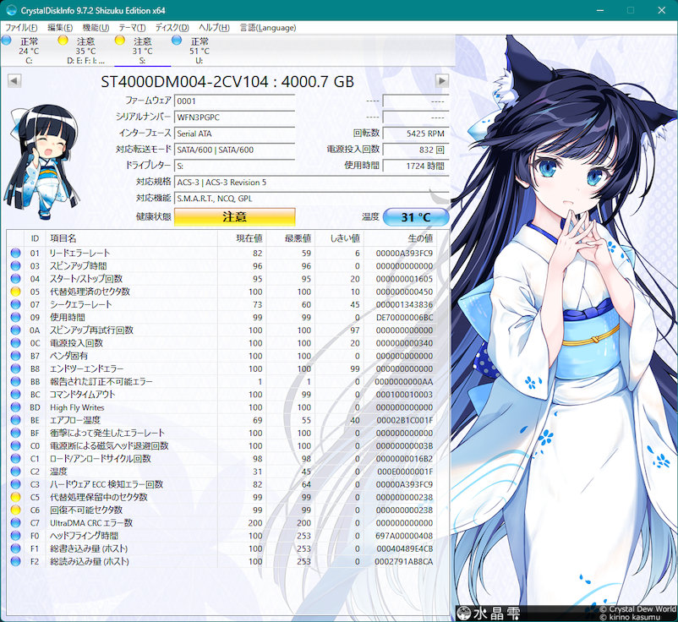Click yellow status icon for attribute 05
Viewport: 678px width, 622px height.
click(x=14, y=292)
